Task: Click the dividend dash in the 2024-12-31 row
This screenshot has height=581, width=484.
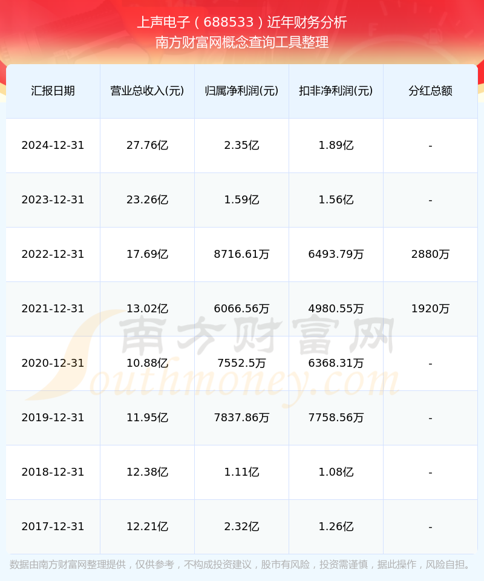Action: (430, 146)
